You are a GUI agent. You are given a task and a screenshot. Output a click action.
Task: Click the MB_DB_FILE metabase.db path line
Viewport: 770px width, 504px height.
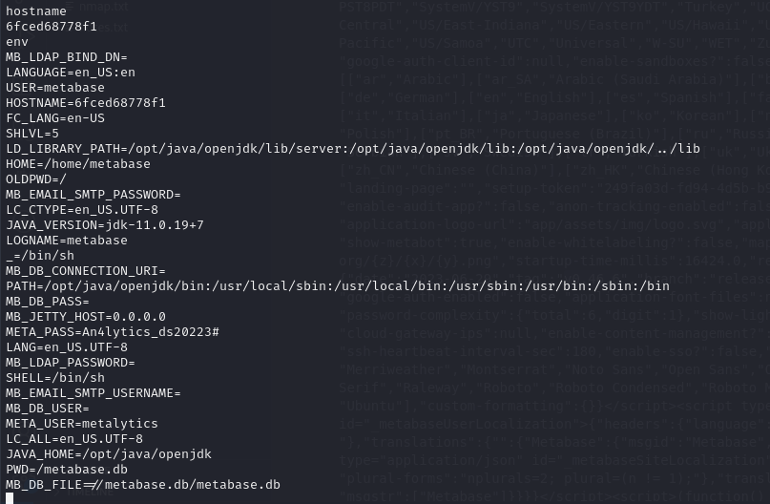click(x=143, y=484)
